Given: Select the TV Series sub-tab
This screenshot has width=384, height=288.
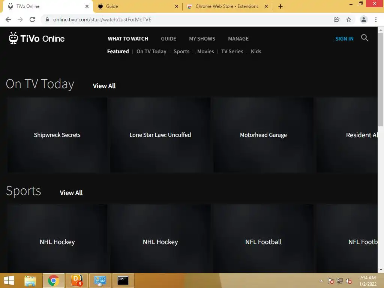Looking at the screenshot, I should (232, 51).
